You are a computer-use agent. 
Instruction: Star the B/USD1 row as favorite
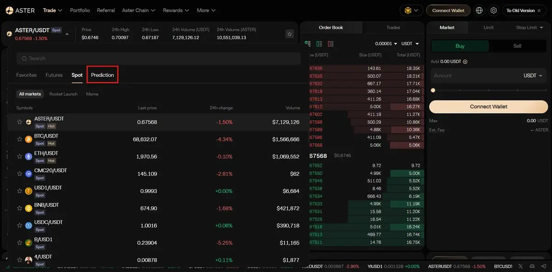click(20, 243)
